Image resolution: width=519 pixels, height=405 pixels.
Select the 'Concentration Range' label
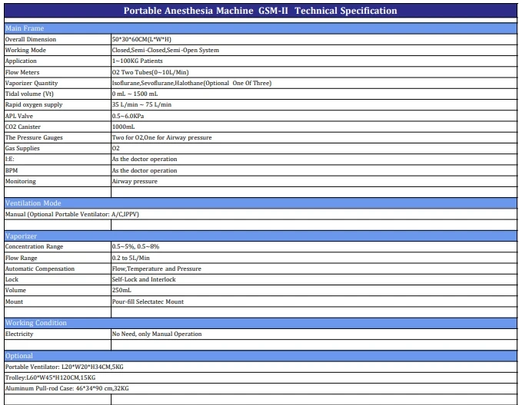coord(34,246)
